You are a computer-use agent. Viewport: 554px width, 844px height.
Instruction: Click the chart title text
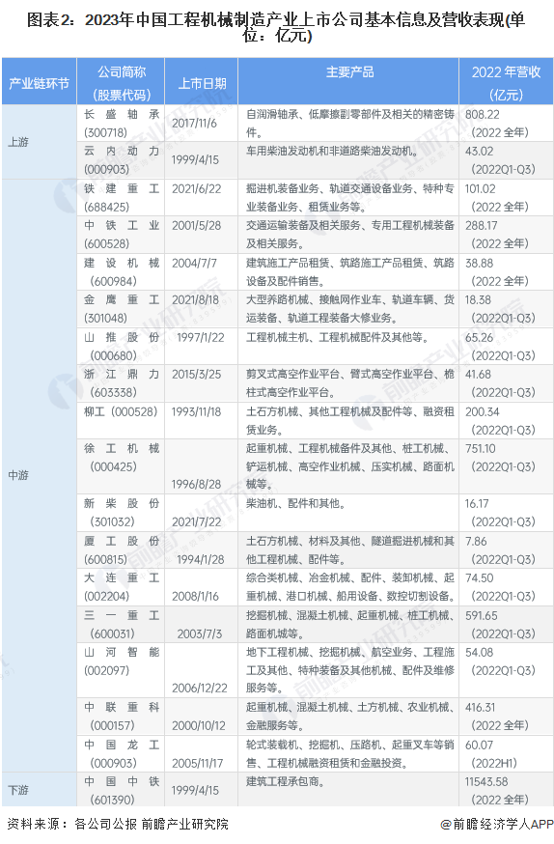click(277, 27)
